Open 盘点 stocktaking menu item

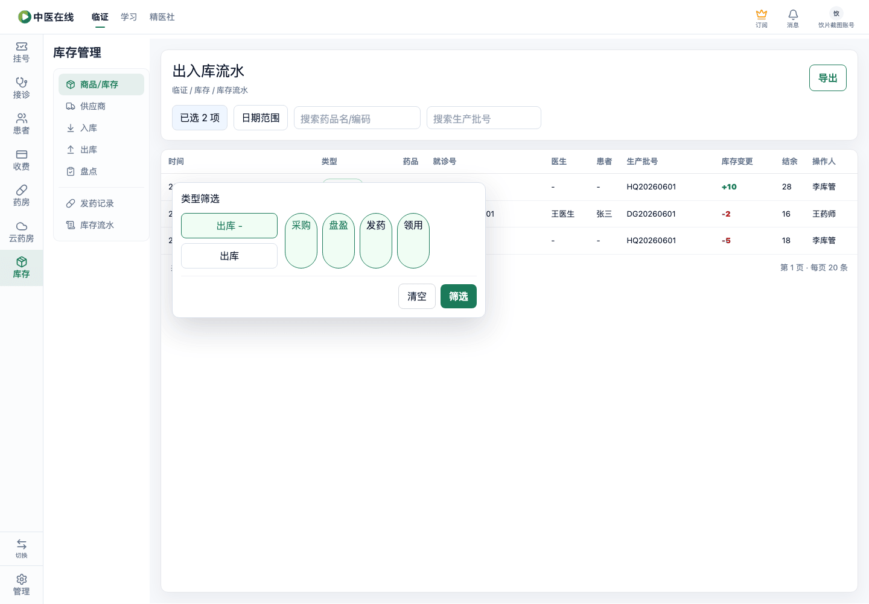(101, 171)
